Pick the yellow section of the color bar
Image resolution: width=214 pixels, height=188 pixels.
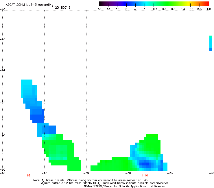188,3
